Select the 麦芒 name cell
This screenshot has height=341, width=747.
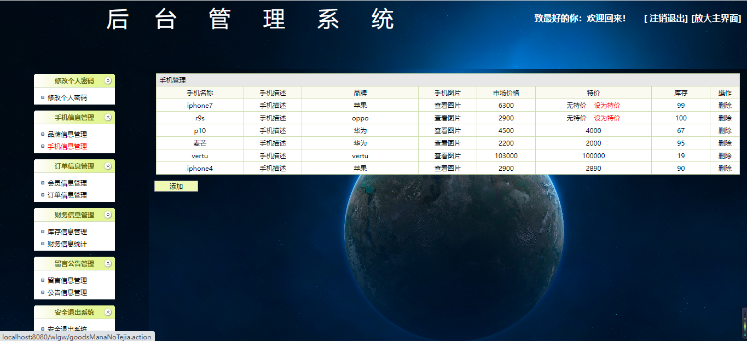[200, 143]
